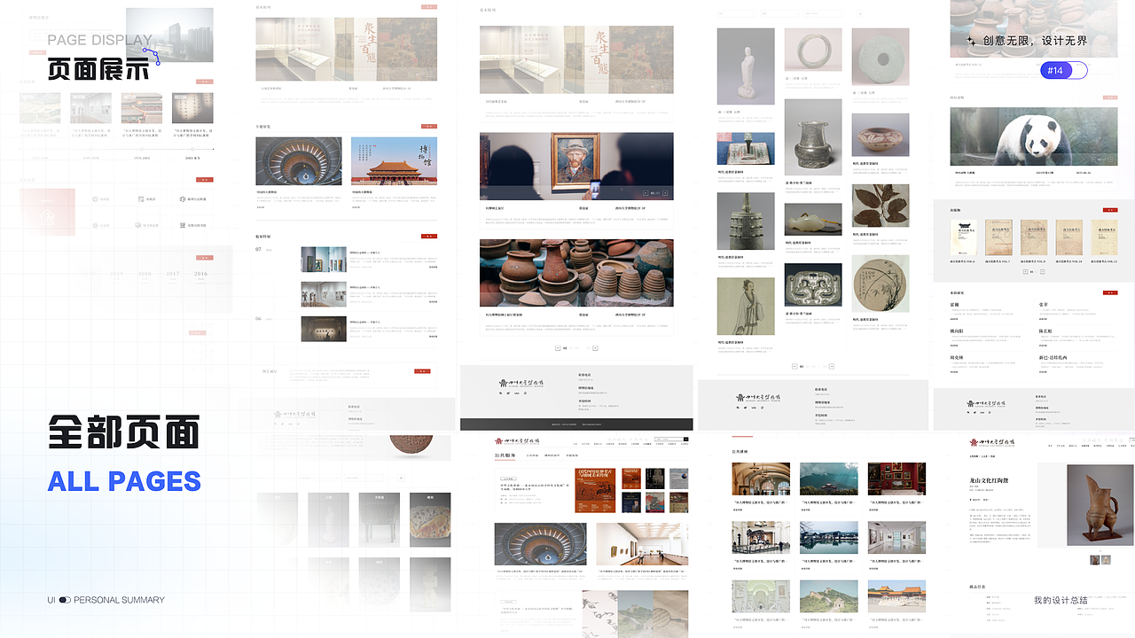Open the bronze bell collection item
The width and height of the screenshot is (1135, 638).
746,221
